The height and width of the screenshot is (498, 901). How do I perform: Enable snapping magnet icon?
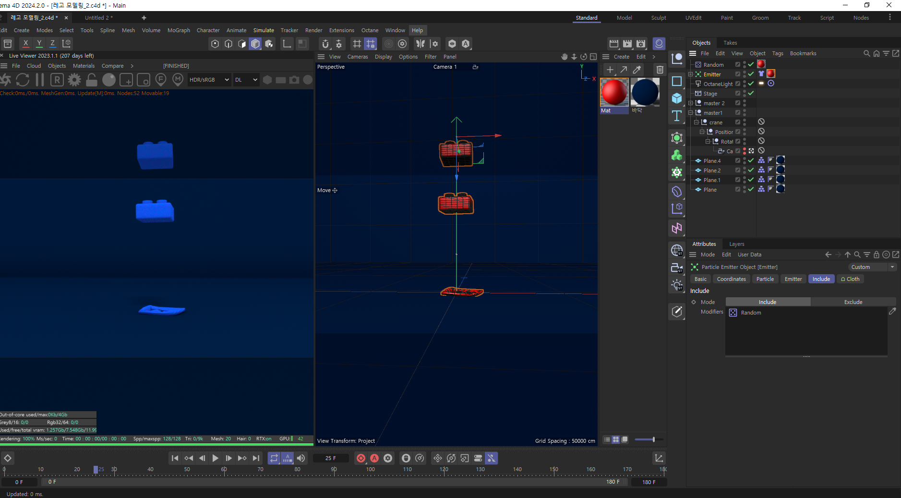coord(325,44)
